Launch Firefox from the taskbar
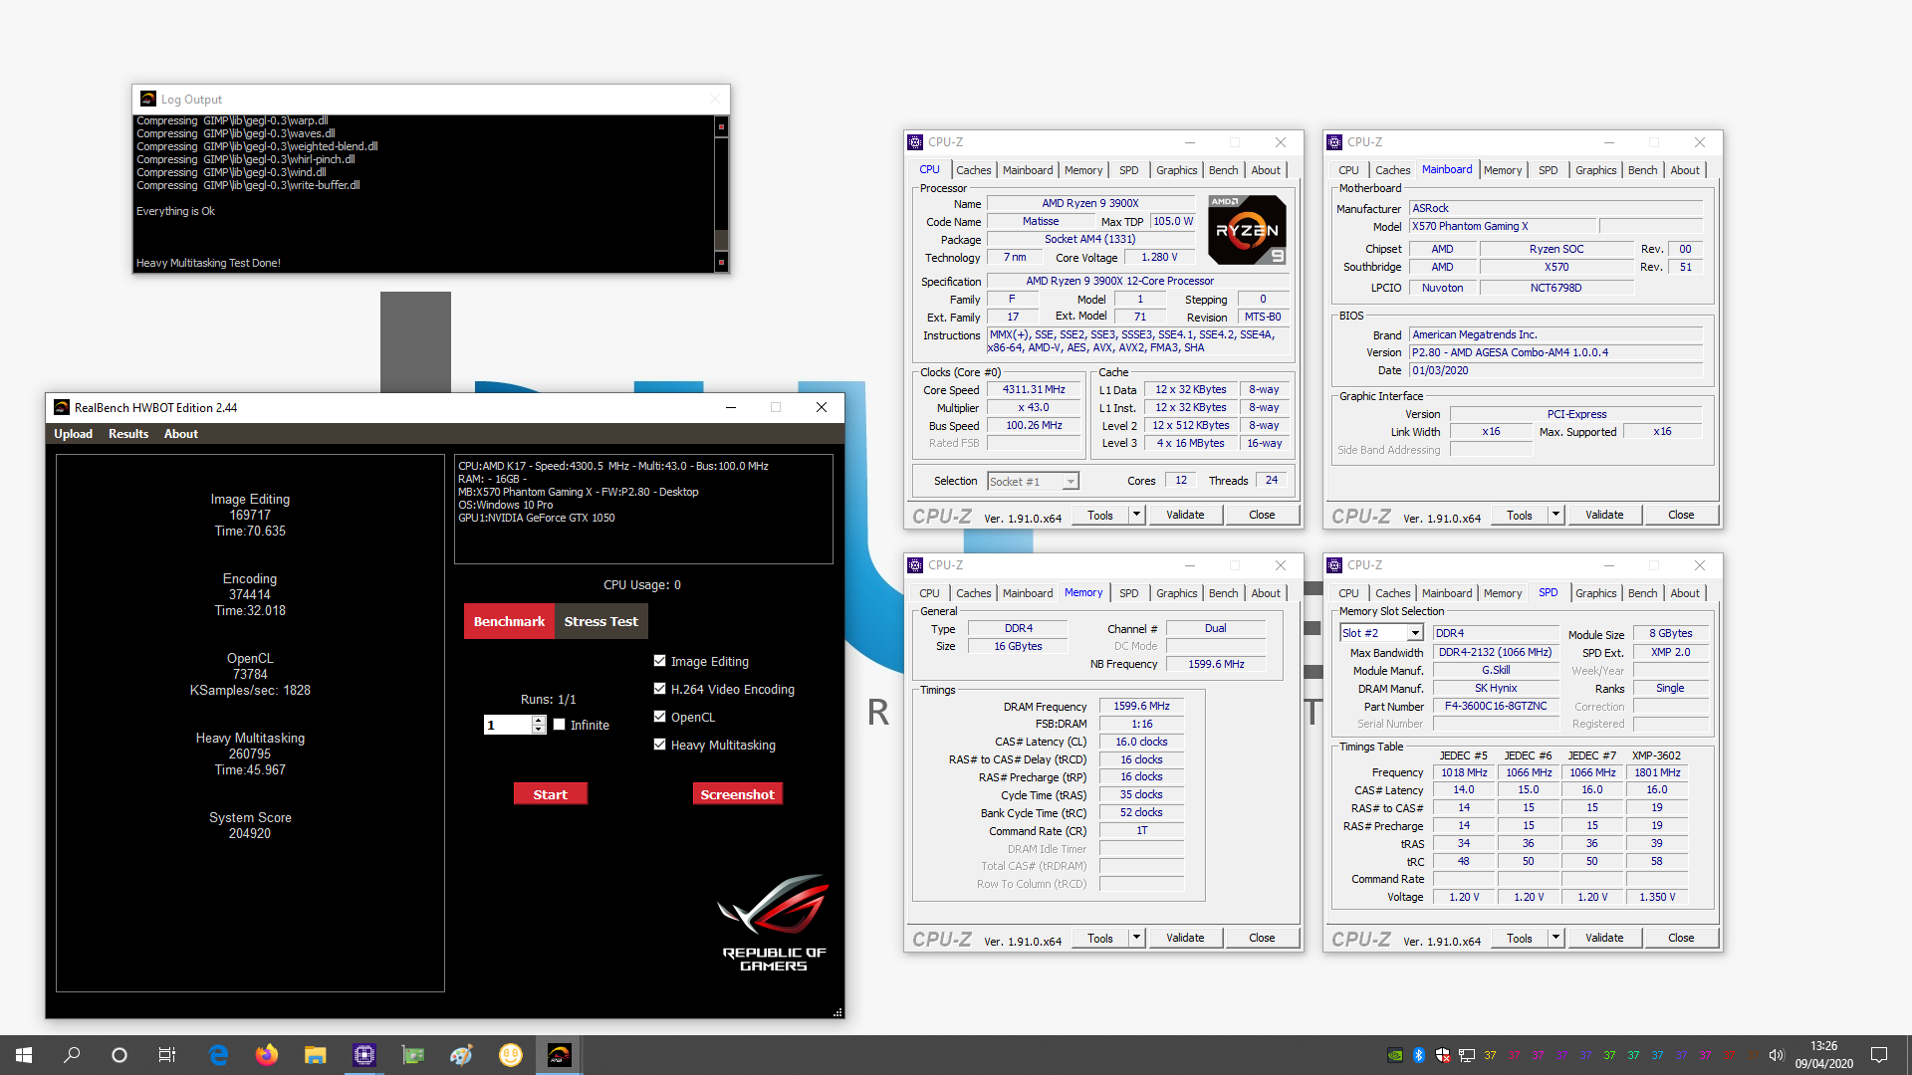The image size is (1912, 1075). (x=267, y=1055)
